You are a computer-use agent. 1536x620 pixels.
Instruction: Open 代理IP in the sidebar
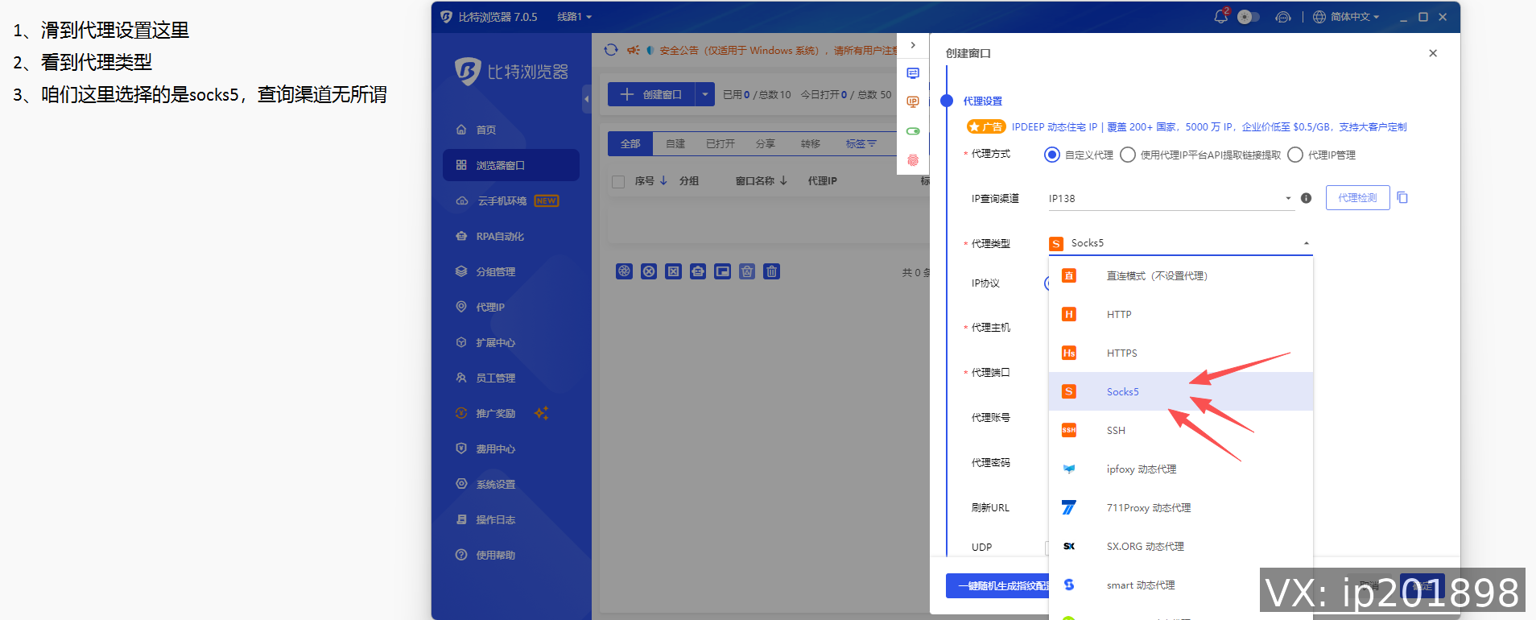coord(481,307)
